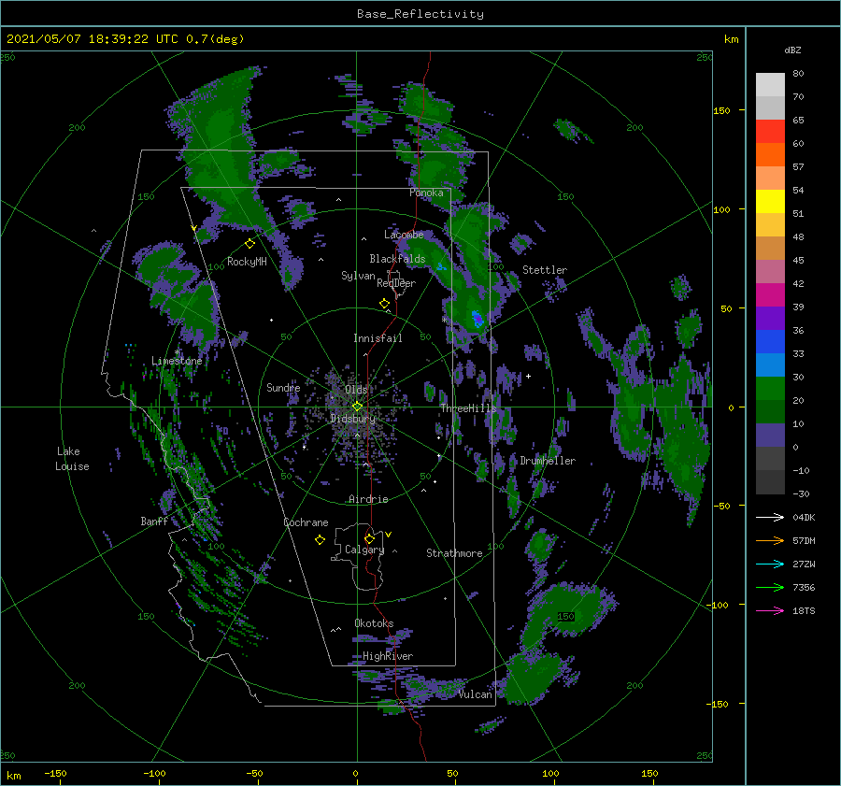This screenshot has height=786, width=841.
Task: Click the Blackfalds label
Action: [x=397, y=259]
